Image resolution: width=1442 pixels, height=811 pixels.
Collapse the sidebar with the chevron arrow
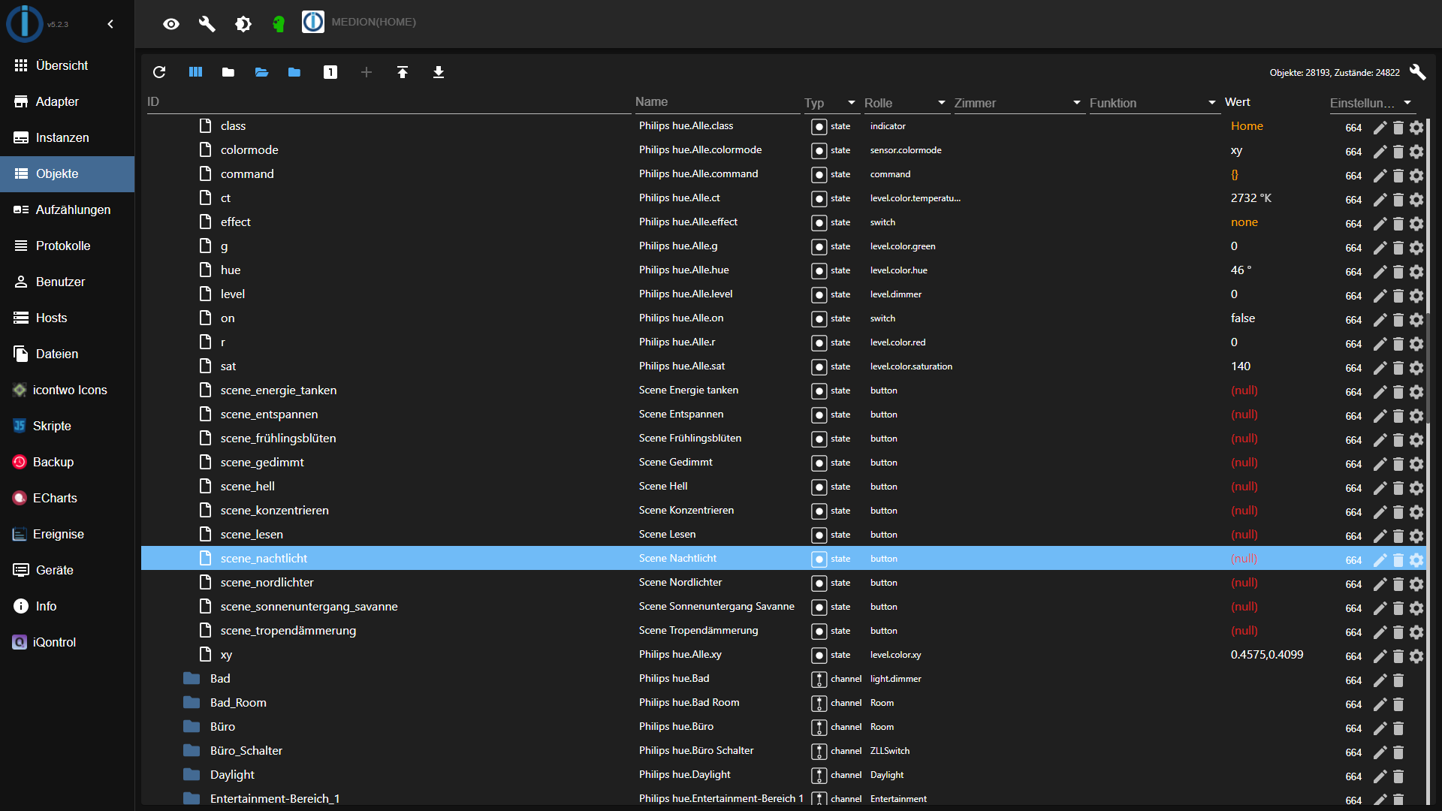pos(110,24)
